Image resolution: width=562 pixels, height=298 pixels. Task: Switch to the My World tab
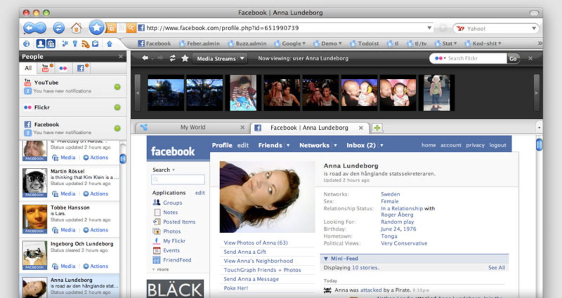click(192, 128)
